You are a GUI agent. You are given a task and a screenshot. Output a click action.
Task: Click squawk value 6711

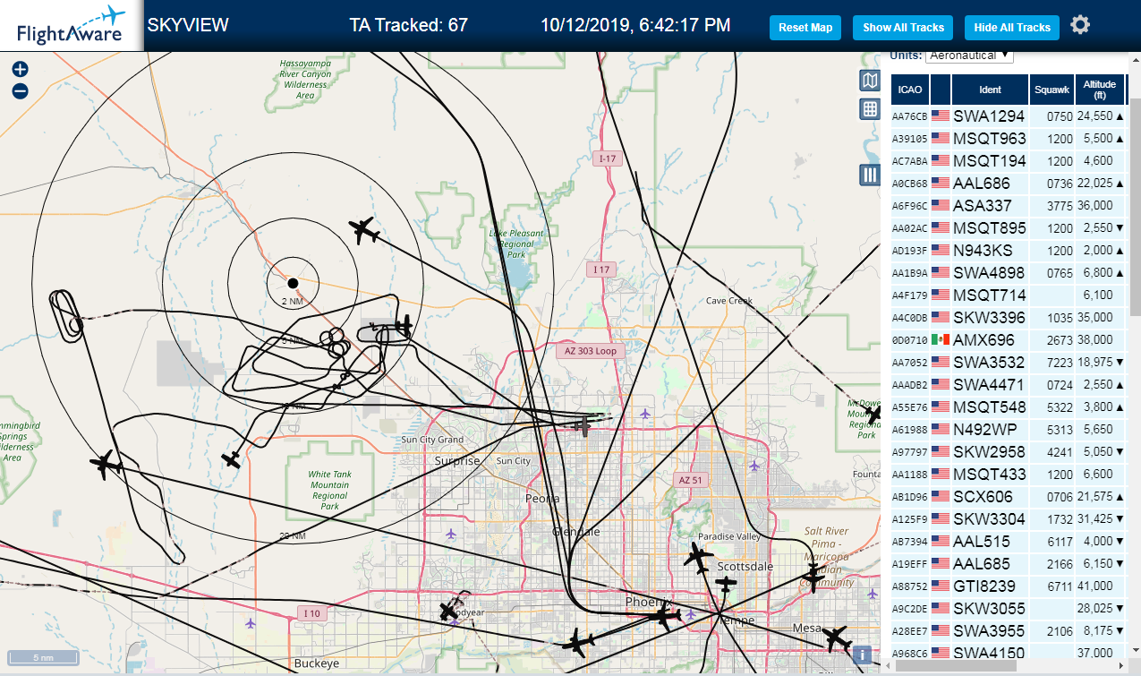(1060, 586)
